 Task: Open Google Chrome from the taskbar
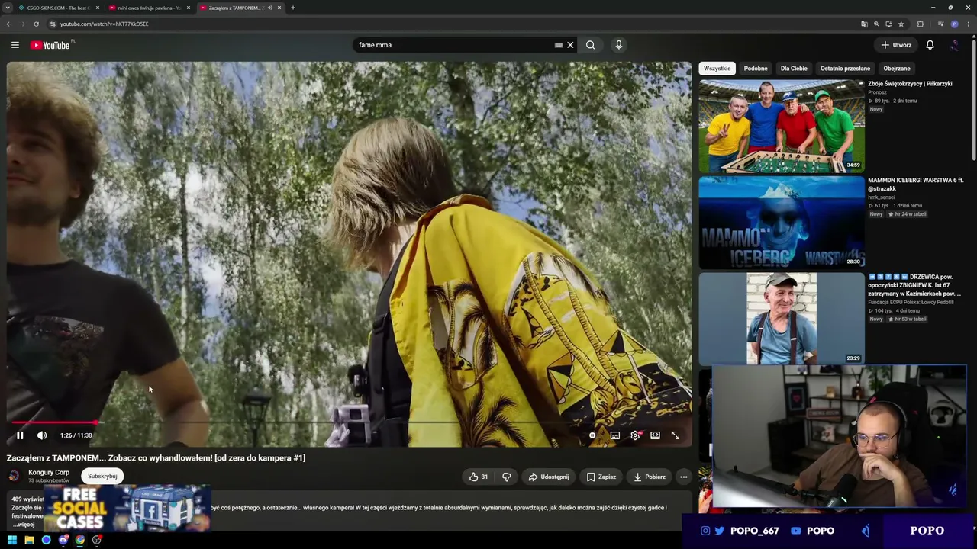coord(80,540)
